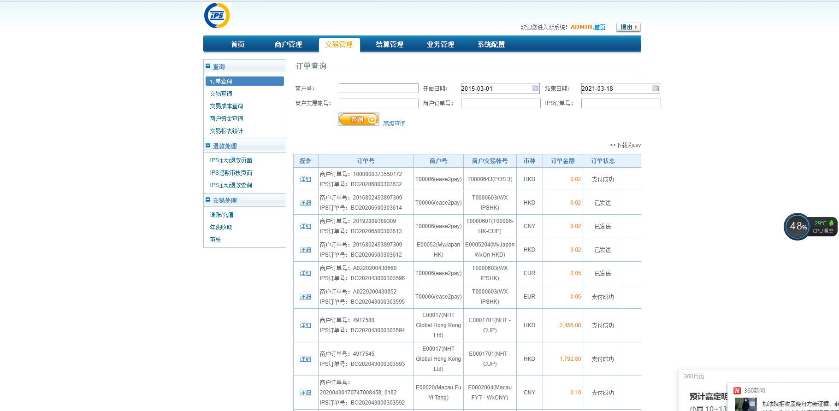Open 详细 for order BO202043000303596
The width and height of the screenshot is (839, 411).
pos(306,273)
